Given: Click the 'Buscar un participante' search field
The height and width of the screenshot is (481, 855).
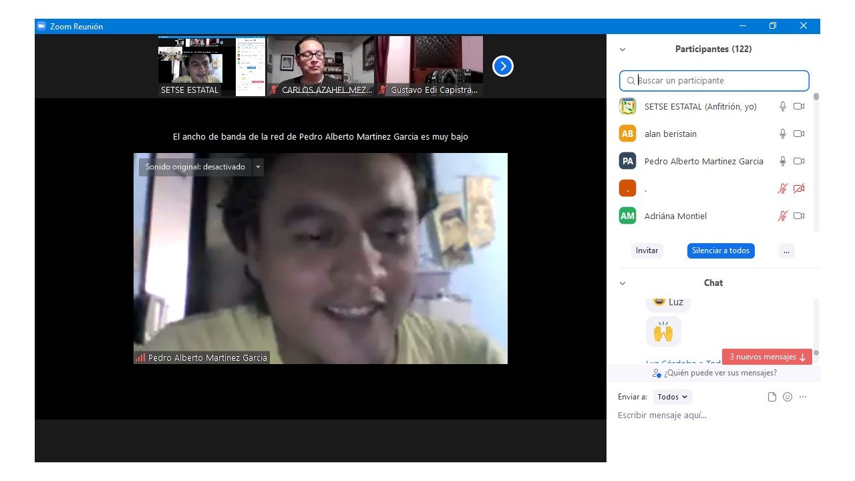Looking at the screenshot, I should [714, 81].
